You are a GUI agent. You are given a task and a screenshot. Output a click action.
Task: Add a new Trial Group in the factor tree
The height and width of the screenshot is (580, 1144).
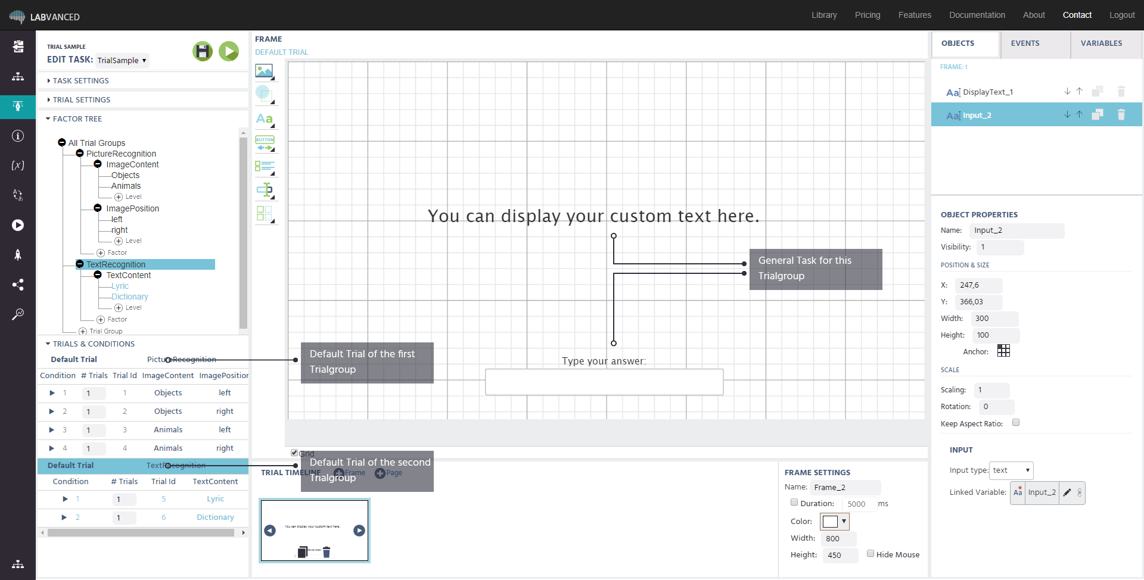tap(101, 331)
